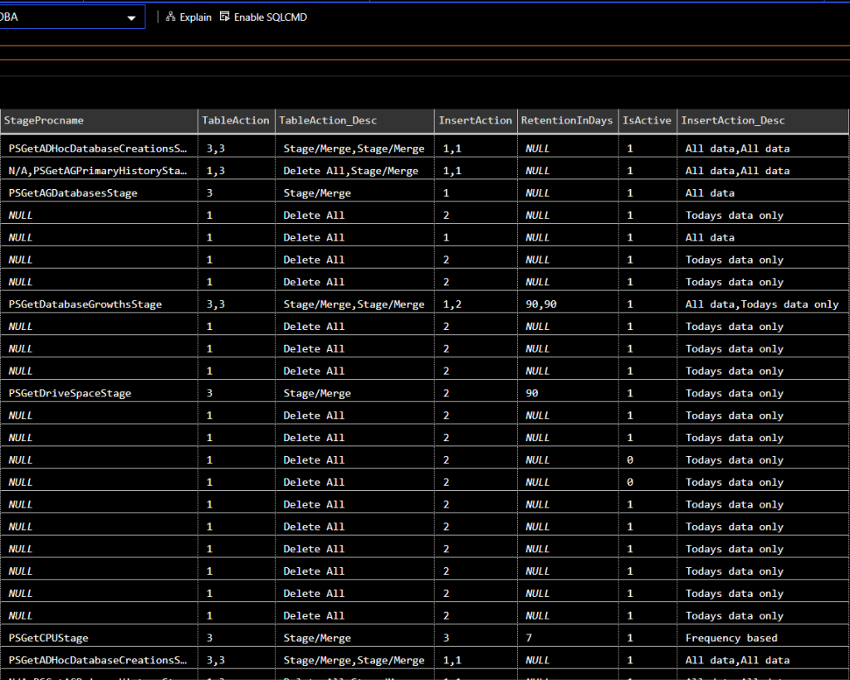Select the PSGetAGDatabasesStage cell

coord(73,193)
